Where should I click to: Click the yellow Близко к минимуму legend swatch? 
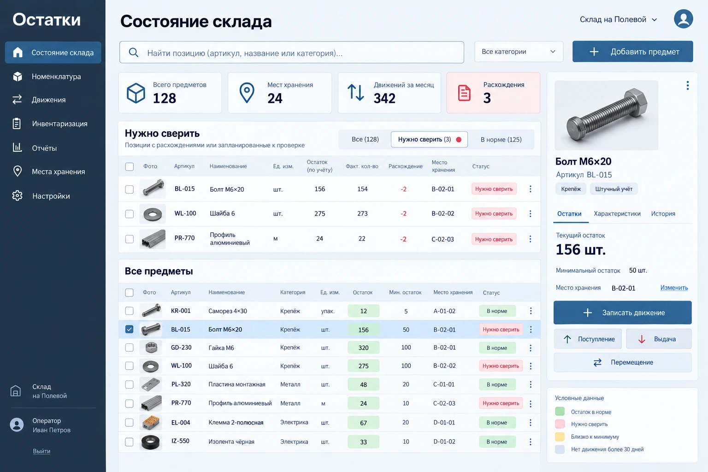click(x=560, y=437)
